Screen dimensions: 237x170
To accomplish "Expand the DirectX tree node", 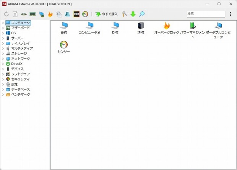I will click(3, 64).
